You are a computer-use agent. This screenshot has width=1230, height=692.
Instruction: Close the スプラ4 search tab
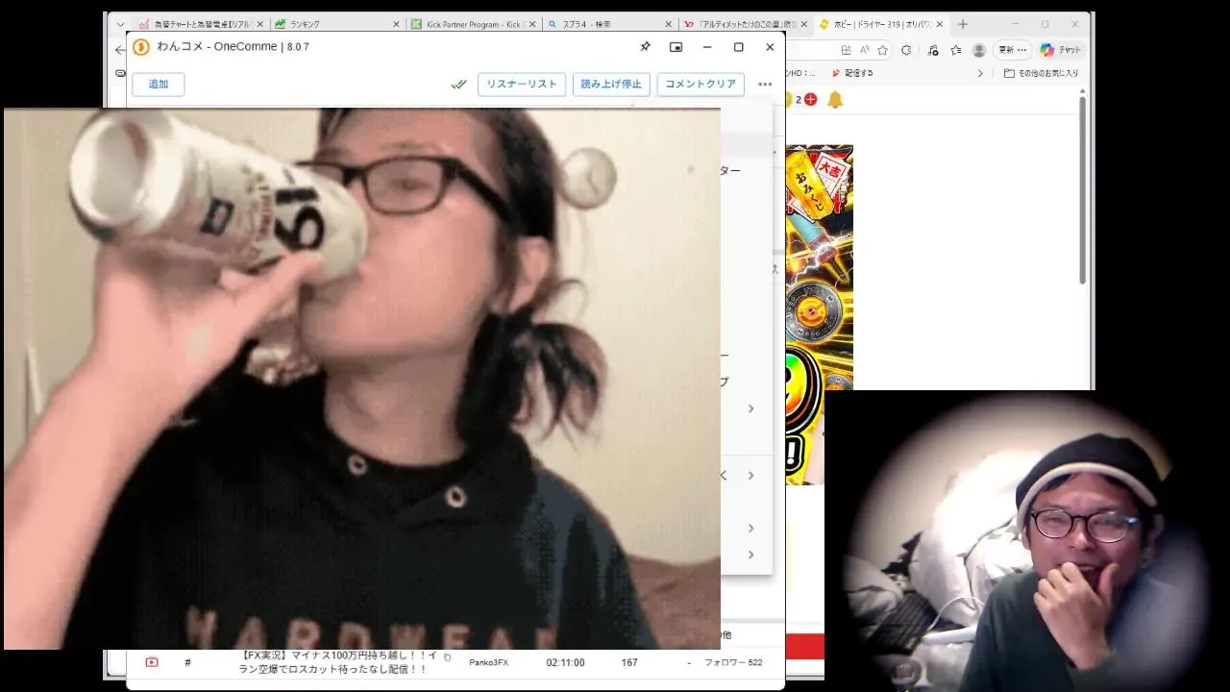[x=669, y=24]
